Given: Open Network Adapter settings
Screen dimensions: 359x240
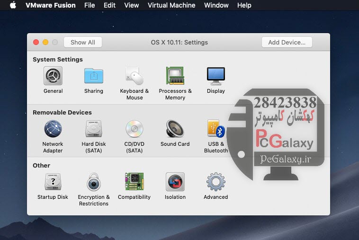Looking at the screenshot, I should [x=53, y=129].
